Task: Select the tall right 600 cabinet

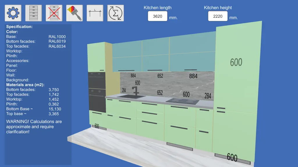Action: [237, 91]
